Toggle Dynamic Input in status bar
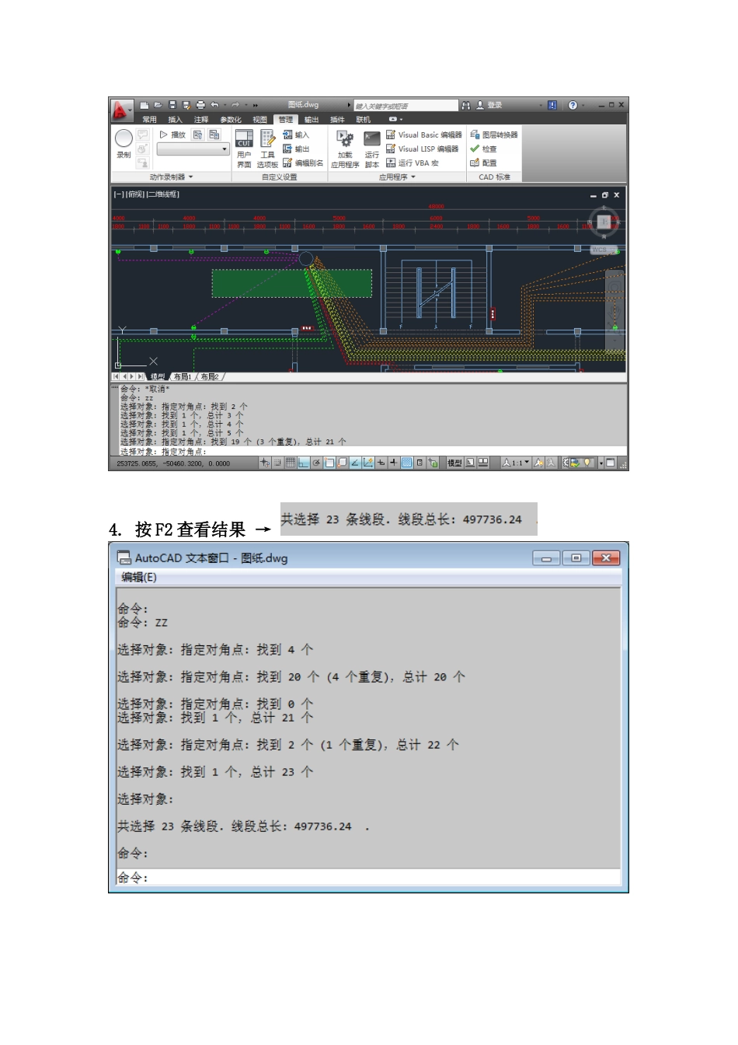The image size is (738, 1045). (x=381, y=463)
